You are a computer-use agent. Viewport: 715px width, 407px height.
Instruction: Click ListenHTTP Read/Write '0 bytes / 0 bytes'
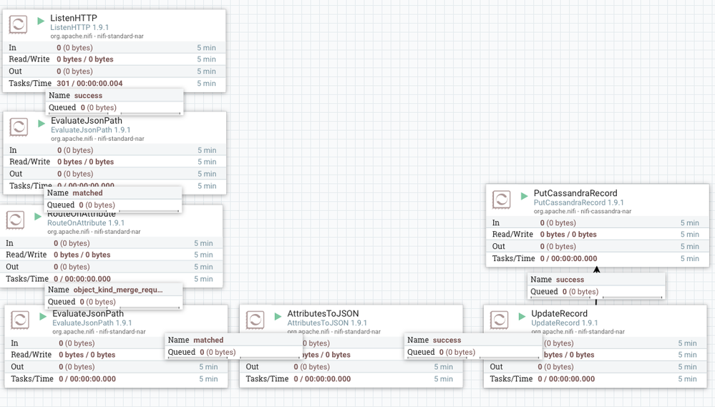[85, 59]
